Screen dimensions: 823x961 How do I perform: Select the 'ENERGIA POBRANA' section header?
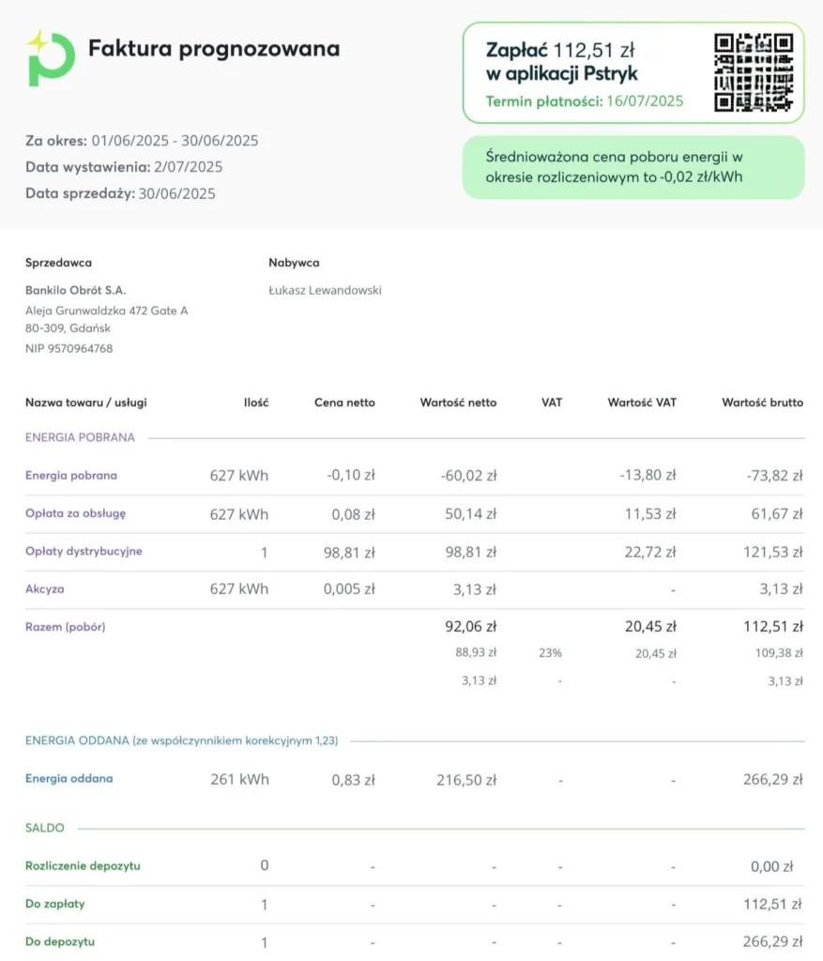[x=80, y=437]
